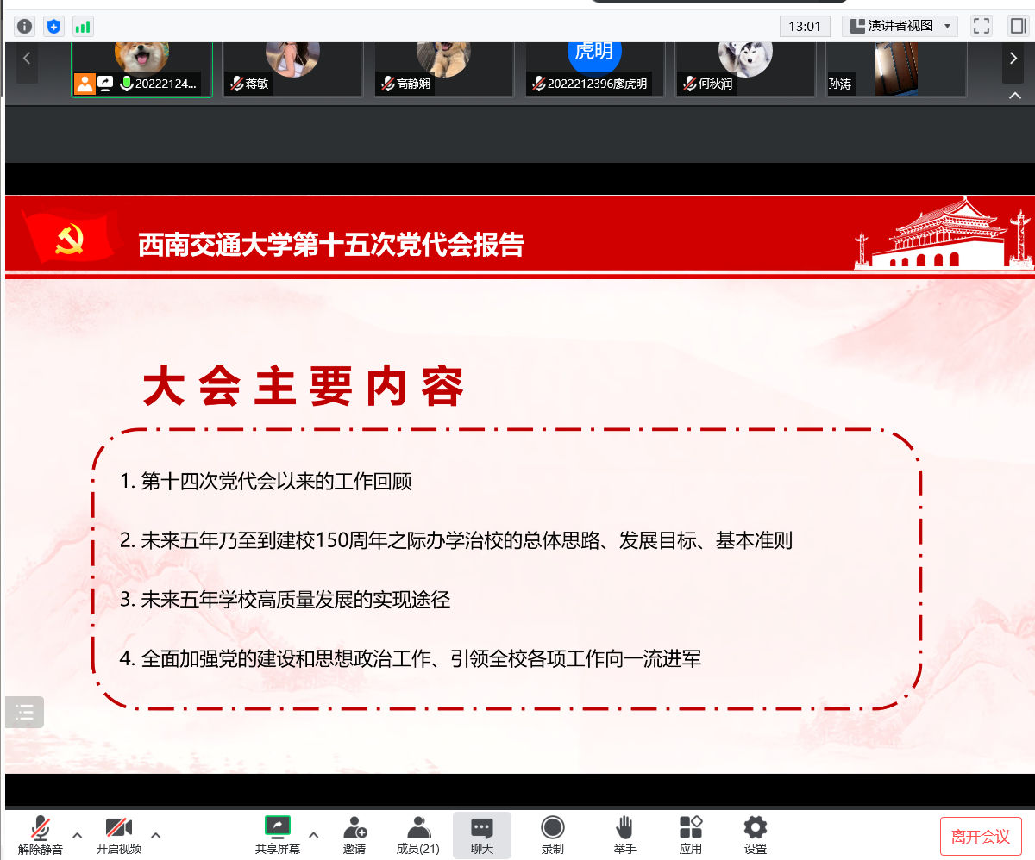Open the Members (成员 21) list
1035x860 pixels.
point(418,835)
